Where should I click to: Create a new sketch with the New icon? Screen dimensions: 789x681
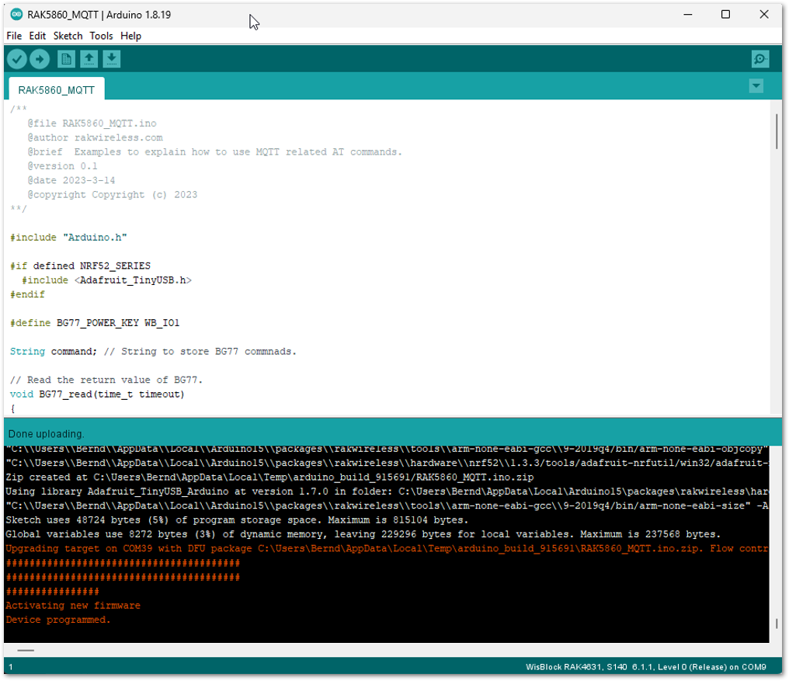[66, 59]
